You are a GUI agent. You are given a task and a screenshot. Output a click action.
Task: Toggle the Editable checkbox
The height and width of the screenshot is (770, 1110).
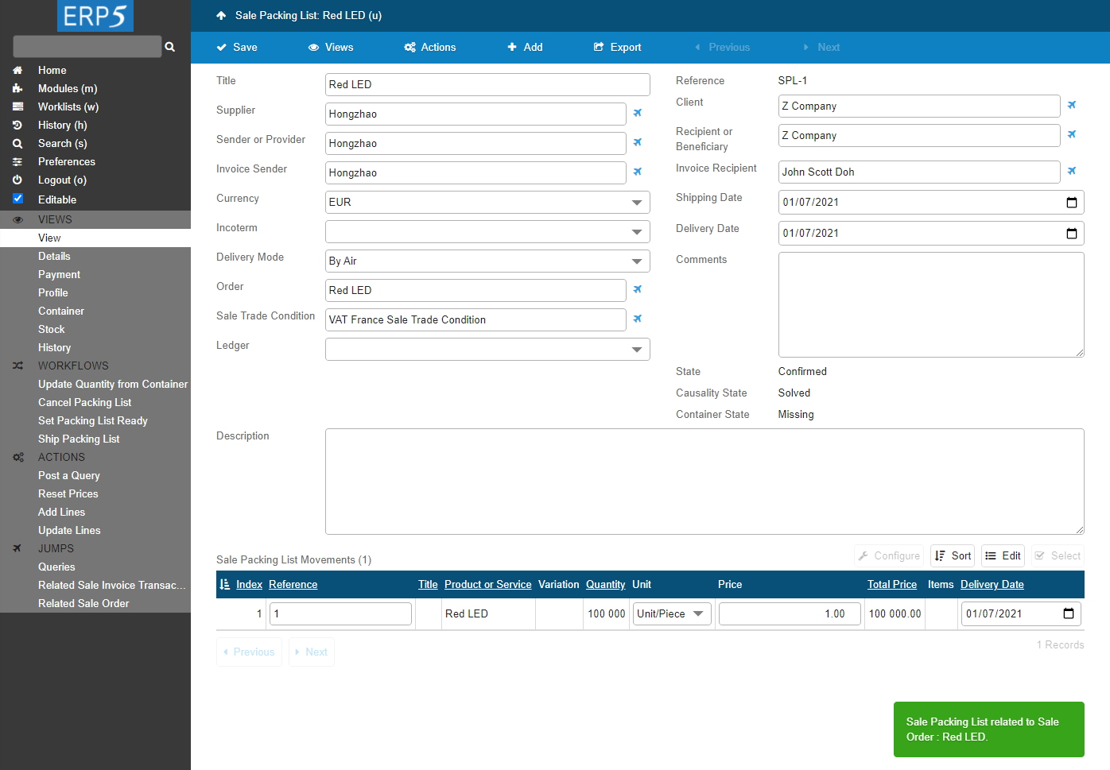tap(17, 199)
